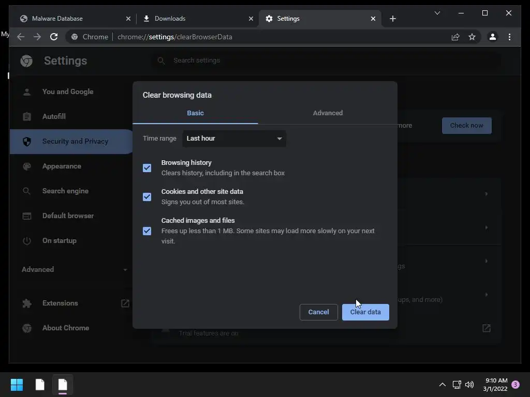
Task: Show hidden system tray icons
Action: [x=442, y=385]
